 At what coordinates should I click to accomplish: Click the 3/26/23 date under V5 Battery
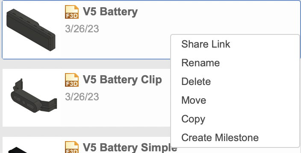[x=82, y=29]
